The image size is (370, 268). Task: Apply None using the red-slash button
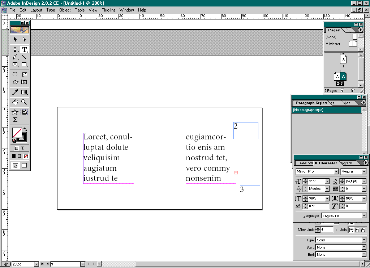tap(26, 156)
